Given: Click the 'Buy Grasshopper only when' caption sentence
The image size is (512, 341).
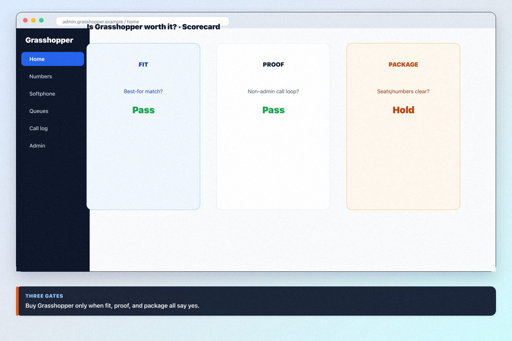Looking at the screenshot, I should (x=112, y=305).
